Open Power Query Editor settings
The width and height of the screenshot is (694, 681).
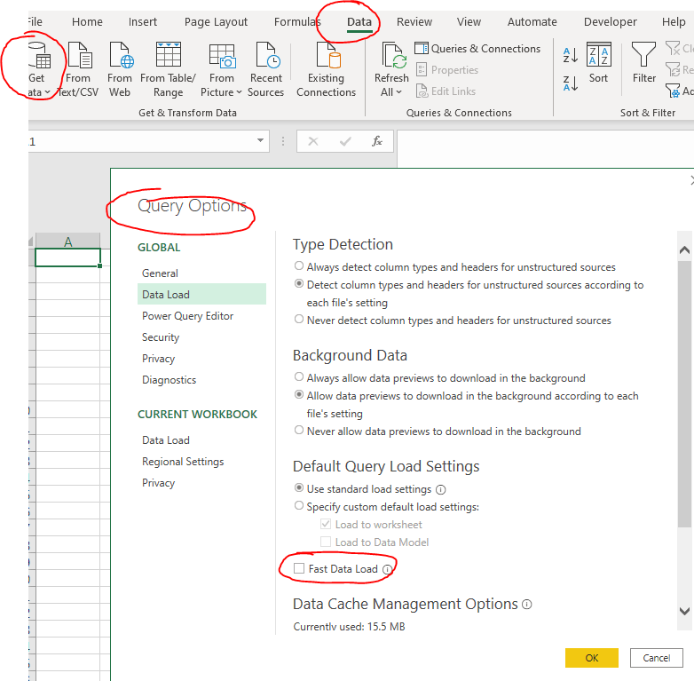pyautogui.click(x=187, y=316)
